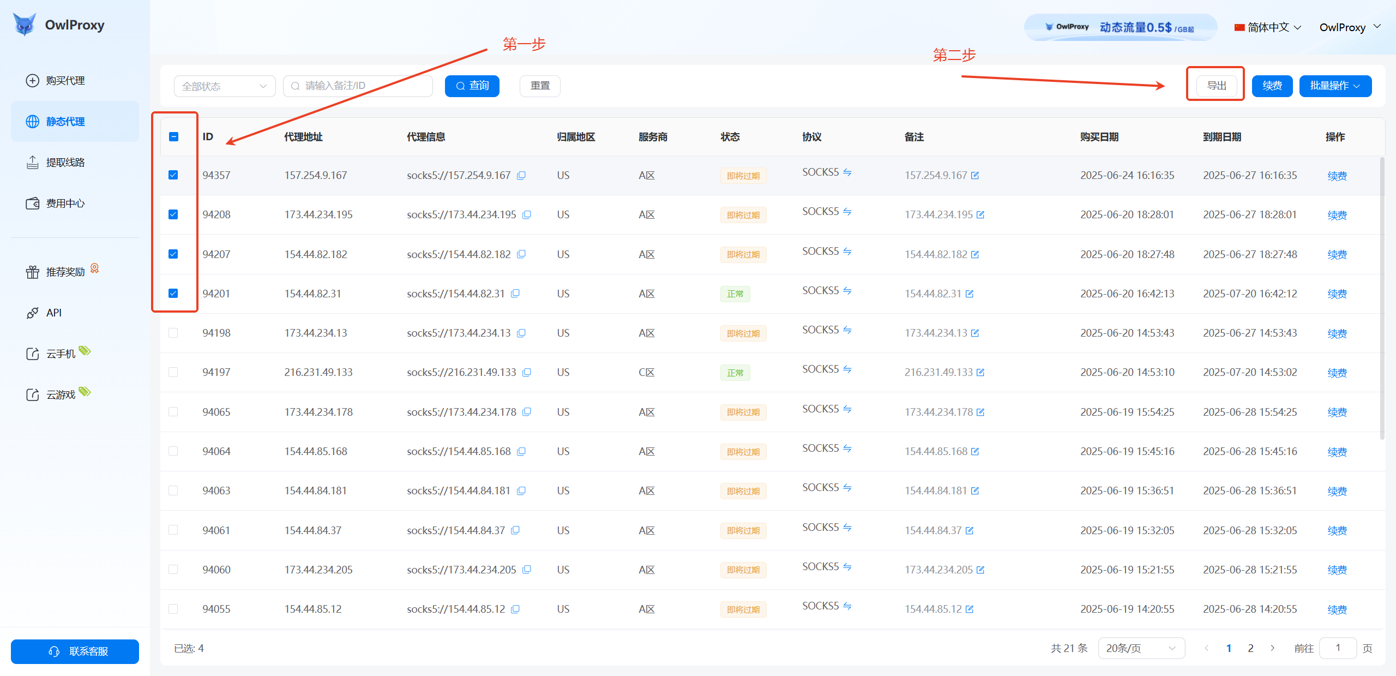Edit remark 157.254.9.167 pencil icon
This screenshot has height=676, width=1396.
[x=975, y=175]
